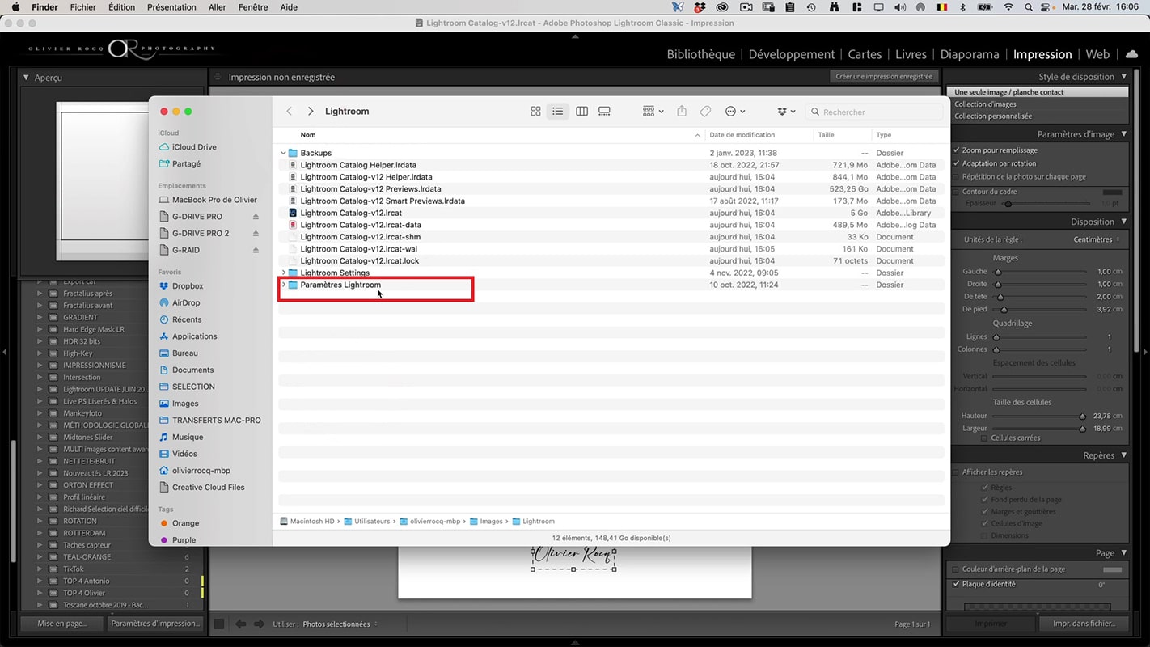Click Utilisateurs in the Finder path bar

366,522
